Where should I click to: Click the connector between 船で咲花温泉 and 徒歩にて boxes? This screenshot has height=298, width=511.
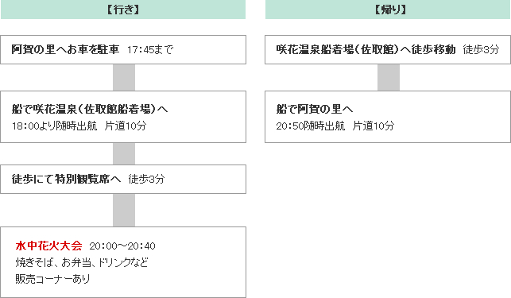(x=124, y=154)
